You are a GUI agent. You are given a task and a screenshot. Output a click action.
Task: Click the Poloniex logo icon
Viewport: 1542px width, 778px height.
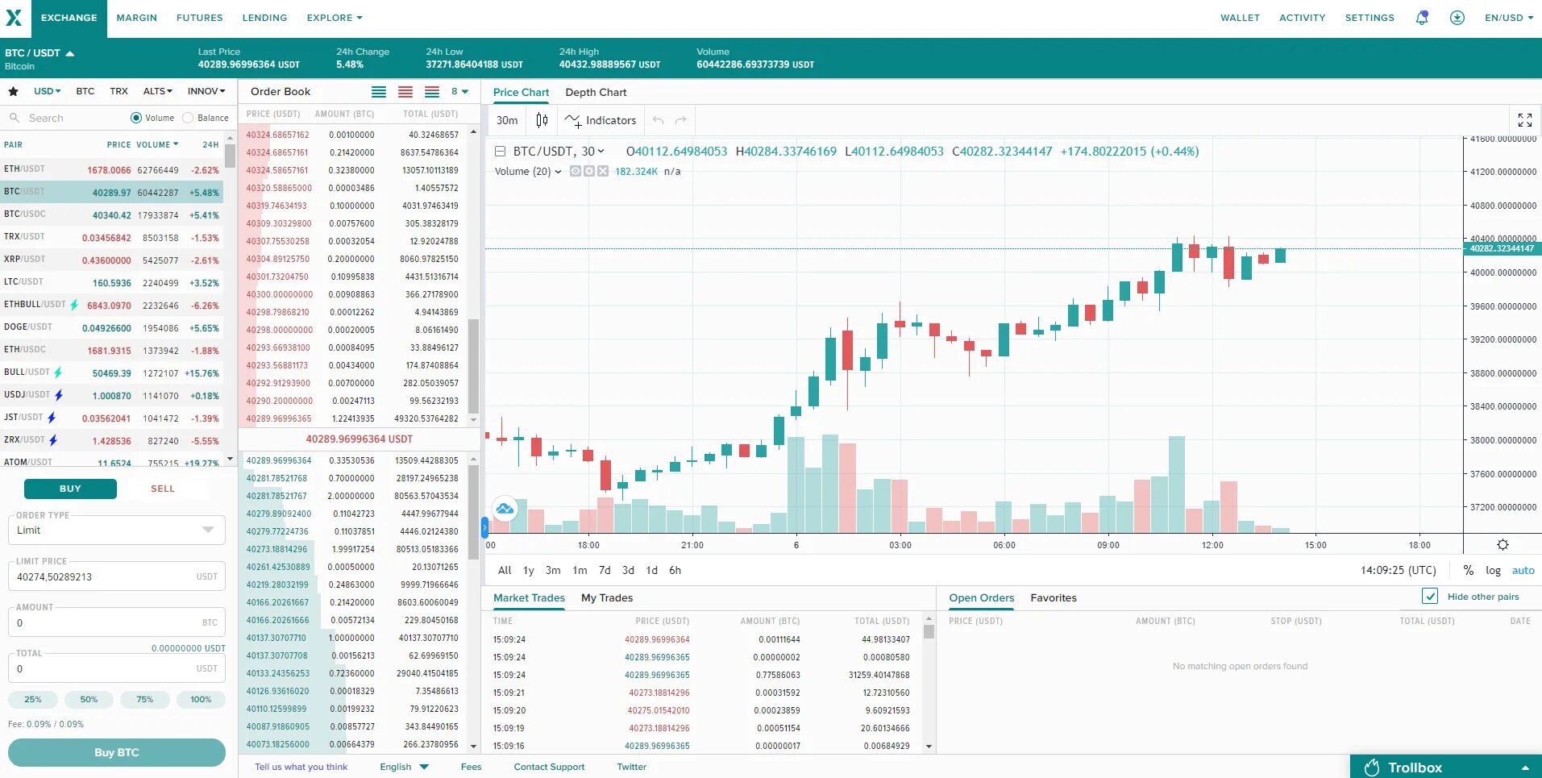[14, 17]
